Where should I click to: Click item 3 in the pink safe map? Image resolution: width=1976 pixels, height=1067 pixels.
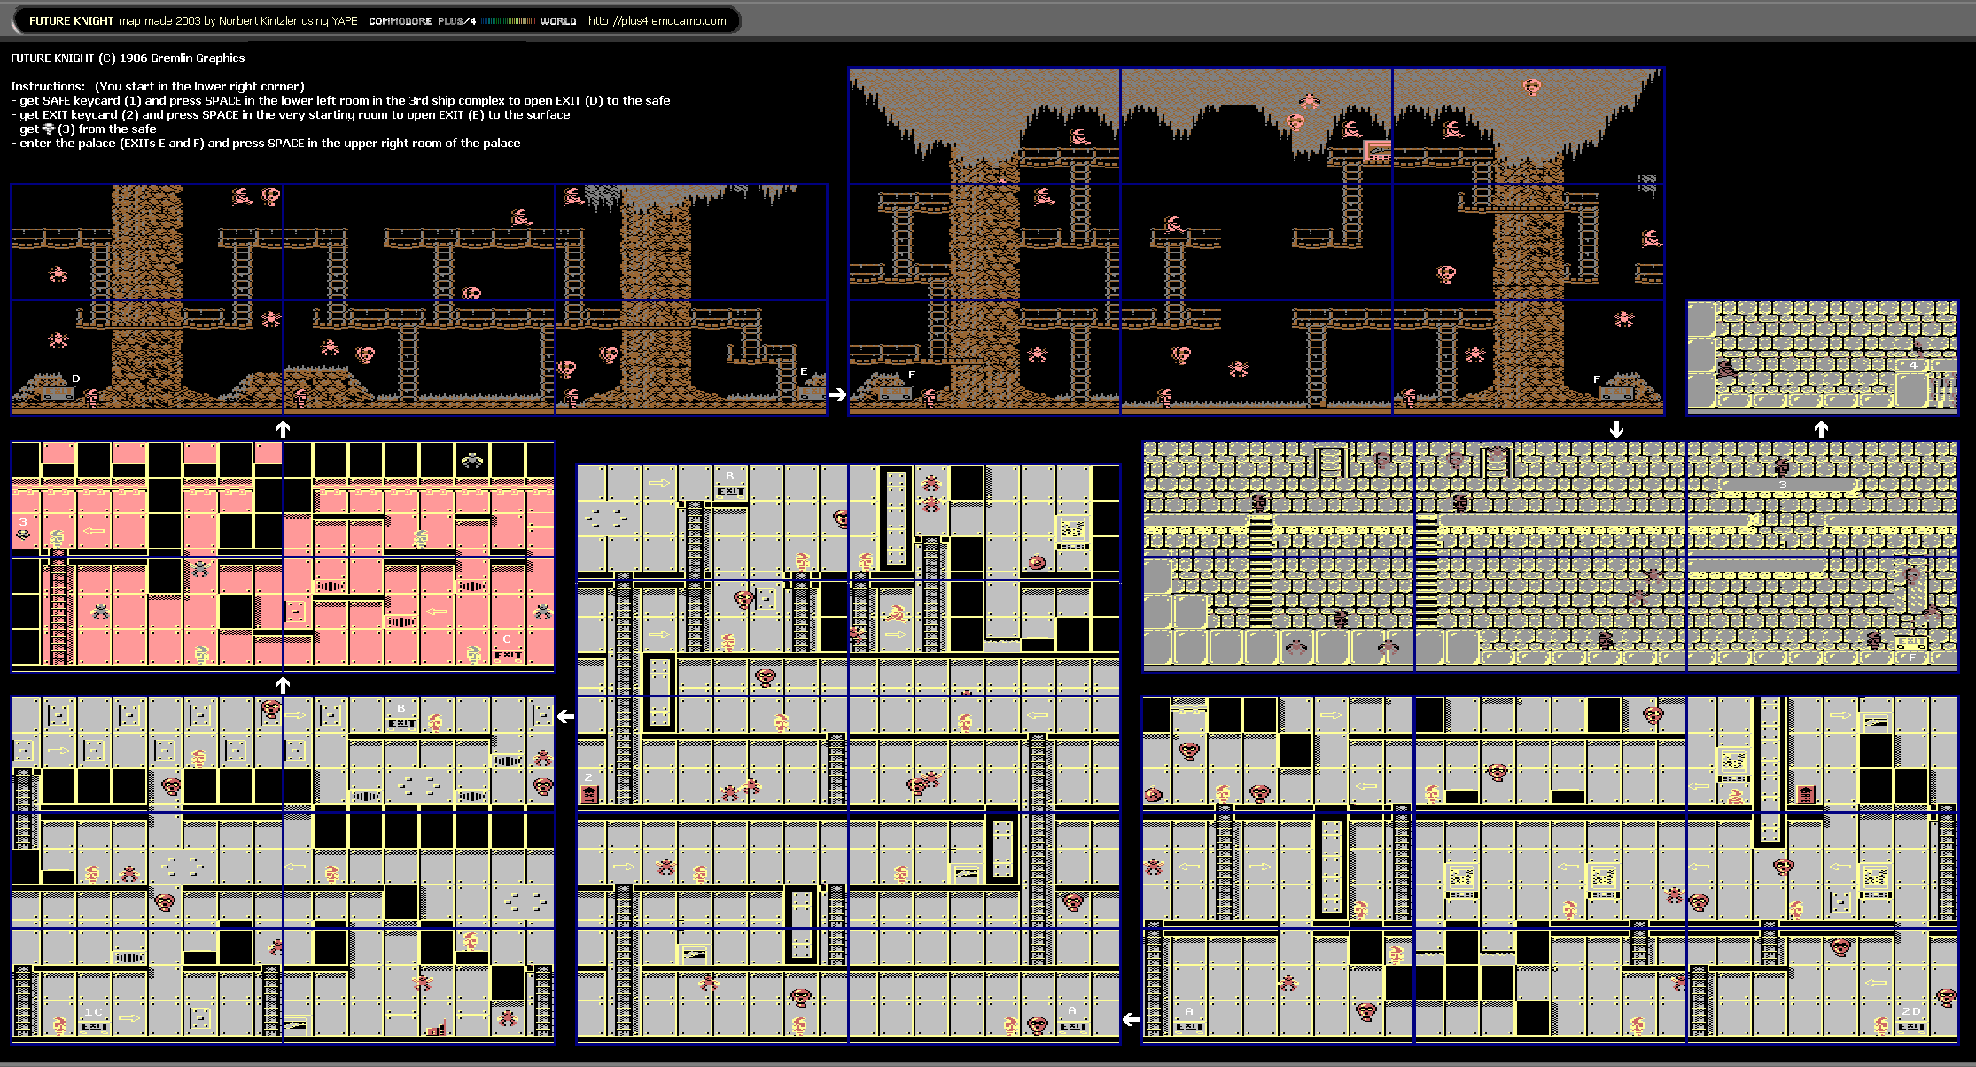(x=24, y=533)
